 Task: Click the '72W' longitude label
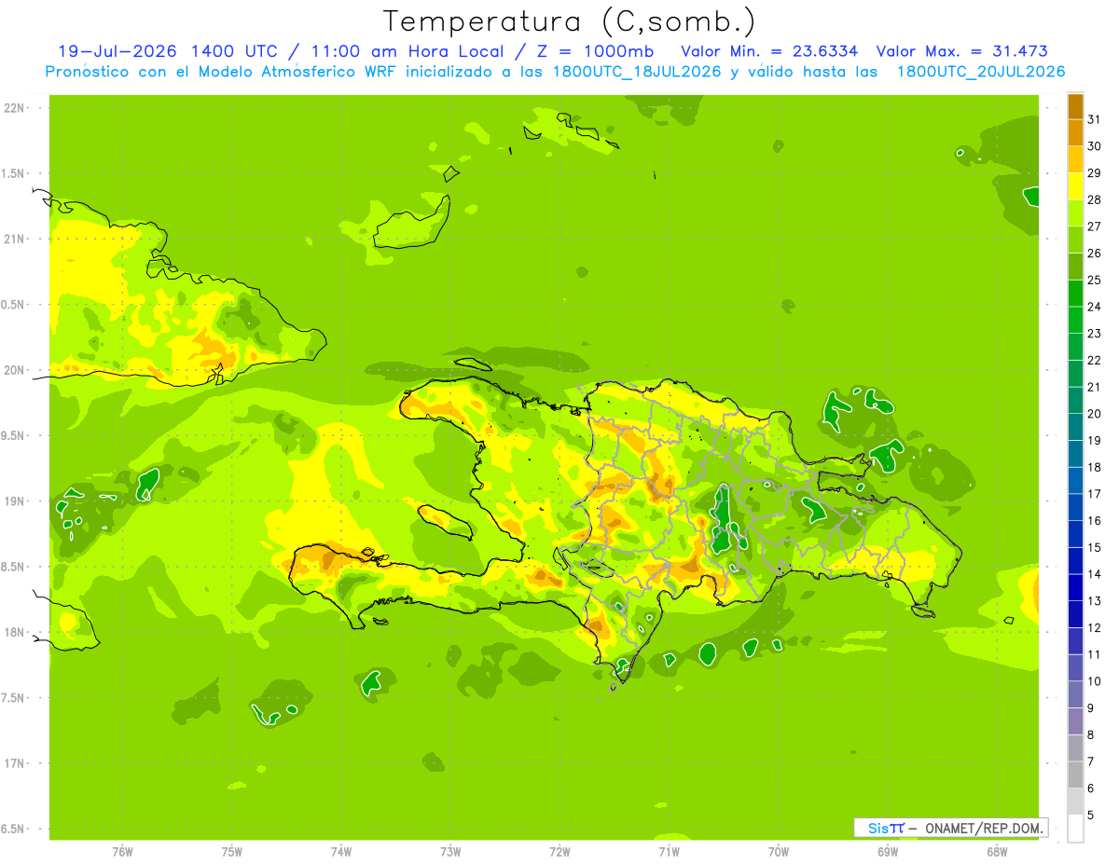pos(559,851)
